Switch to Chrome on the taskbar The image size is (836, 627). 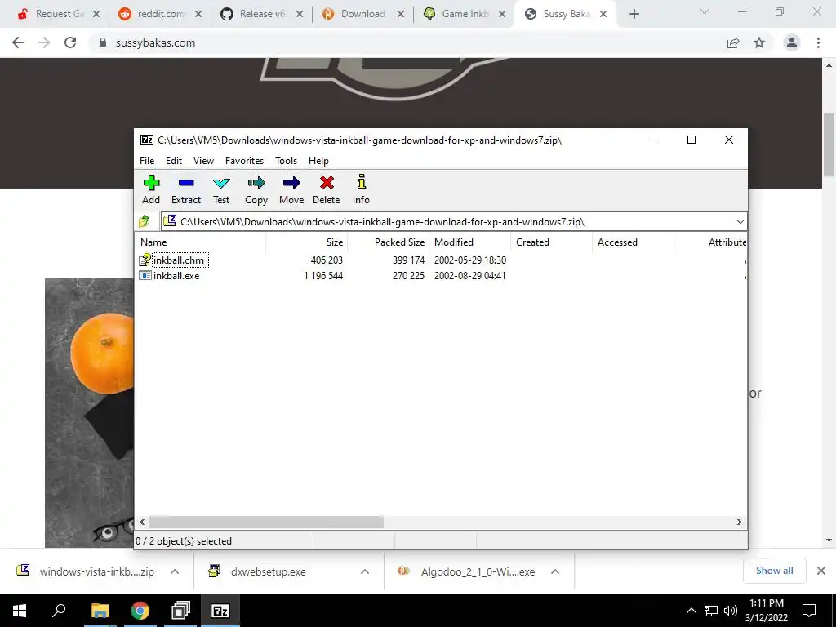coord(140,611)
